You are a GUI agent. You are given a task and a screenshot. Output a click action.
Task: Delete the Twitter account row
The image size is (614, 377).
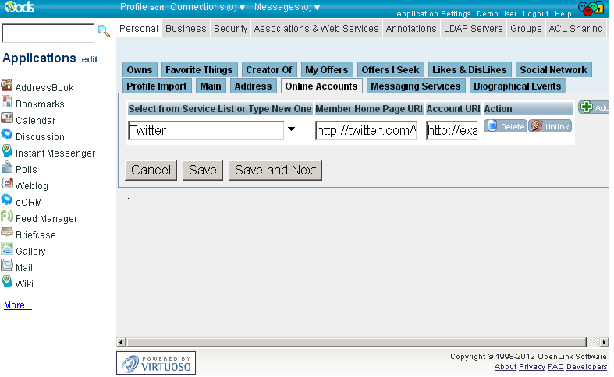pos(505,125)
